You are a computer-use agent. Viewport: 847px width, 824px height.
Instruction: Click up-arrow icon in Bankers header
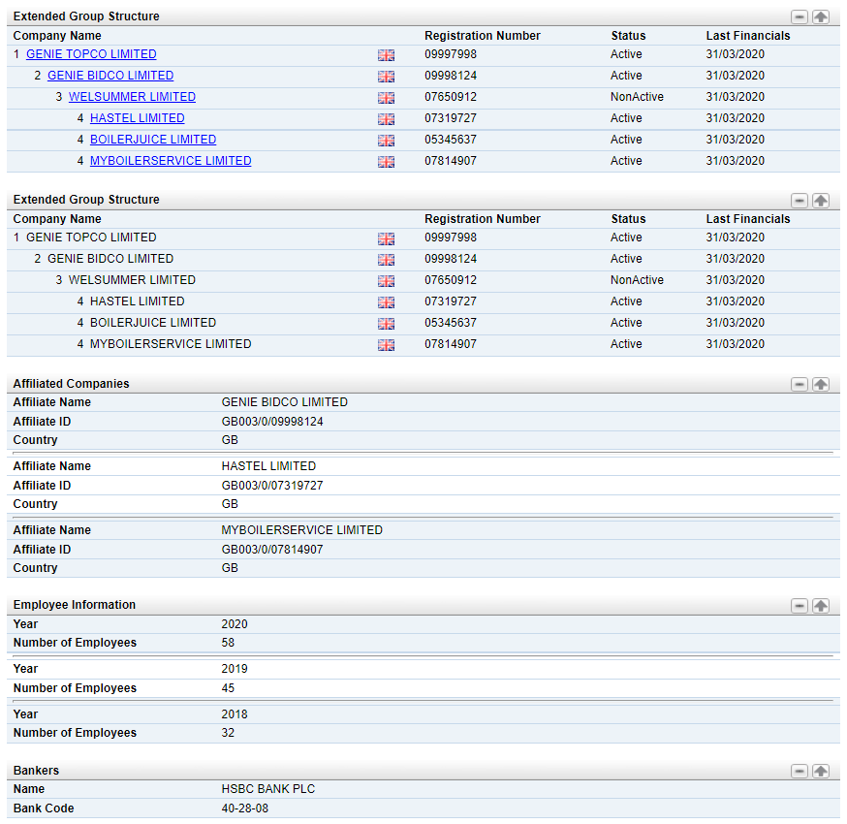coord(821,771)
